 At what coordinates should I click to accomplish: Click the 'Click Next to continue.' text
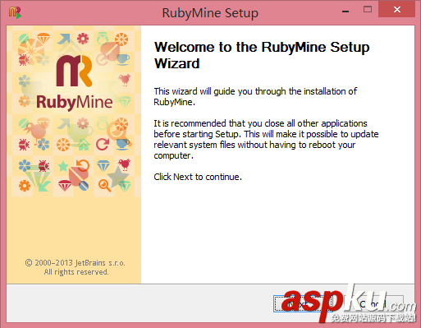pyautogui.click(x=198, y=177)
